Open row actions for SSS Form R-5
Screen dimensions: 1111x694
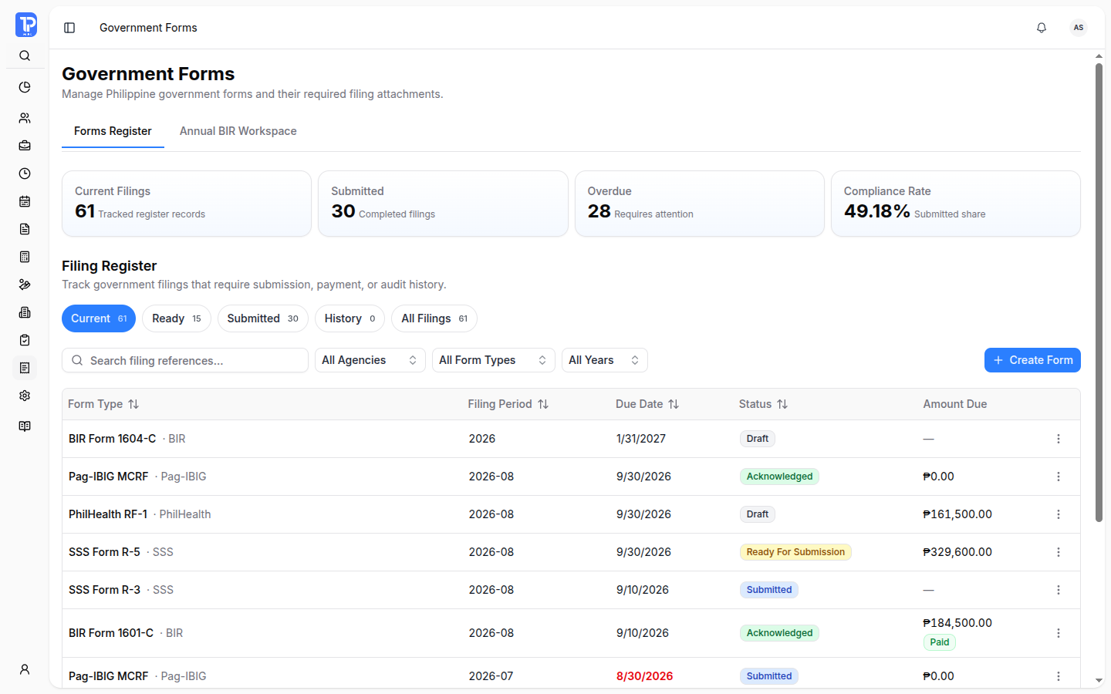(1059, 552)
